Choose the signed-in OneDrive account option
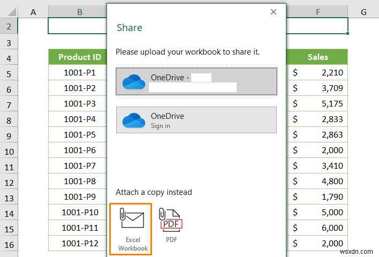The image size is (379, 257). pos(196,81)
